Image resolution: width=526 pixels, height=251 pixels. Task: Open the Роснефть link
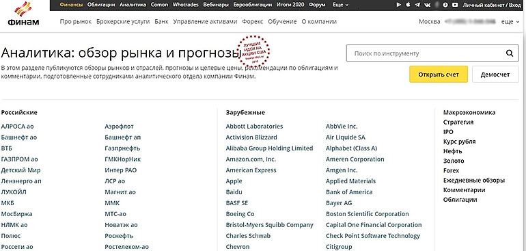[x=119, y=236]
